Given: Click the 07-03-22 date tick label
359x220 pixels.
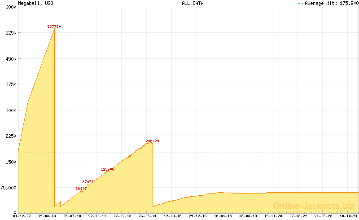Looking at the screenshot, I should coord(298,216).
